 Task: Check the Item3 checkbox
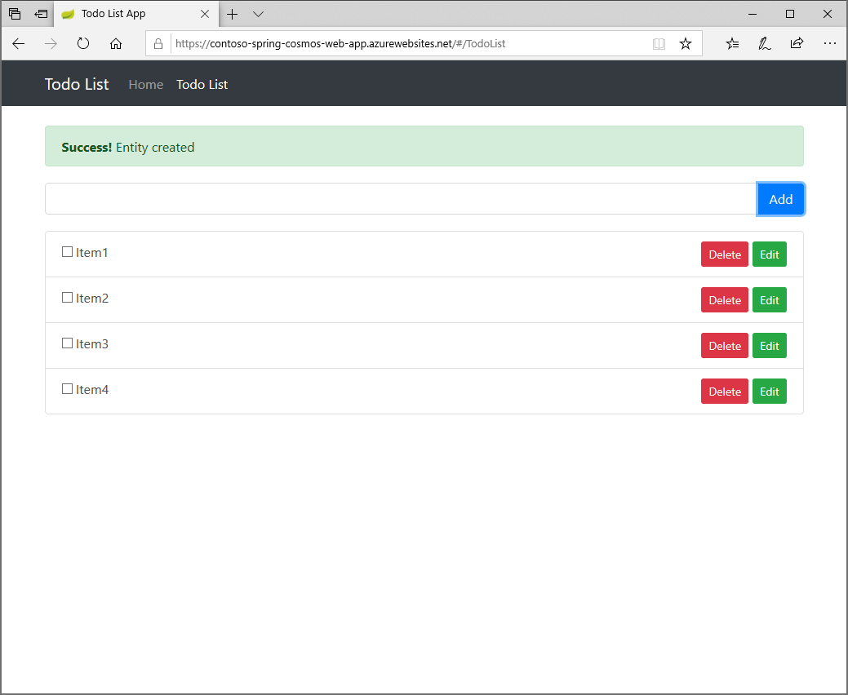(x=67, y=343)
